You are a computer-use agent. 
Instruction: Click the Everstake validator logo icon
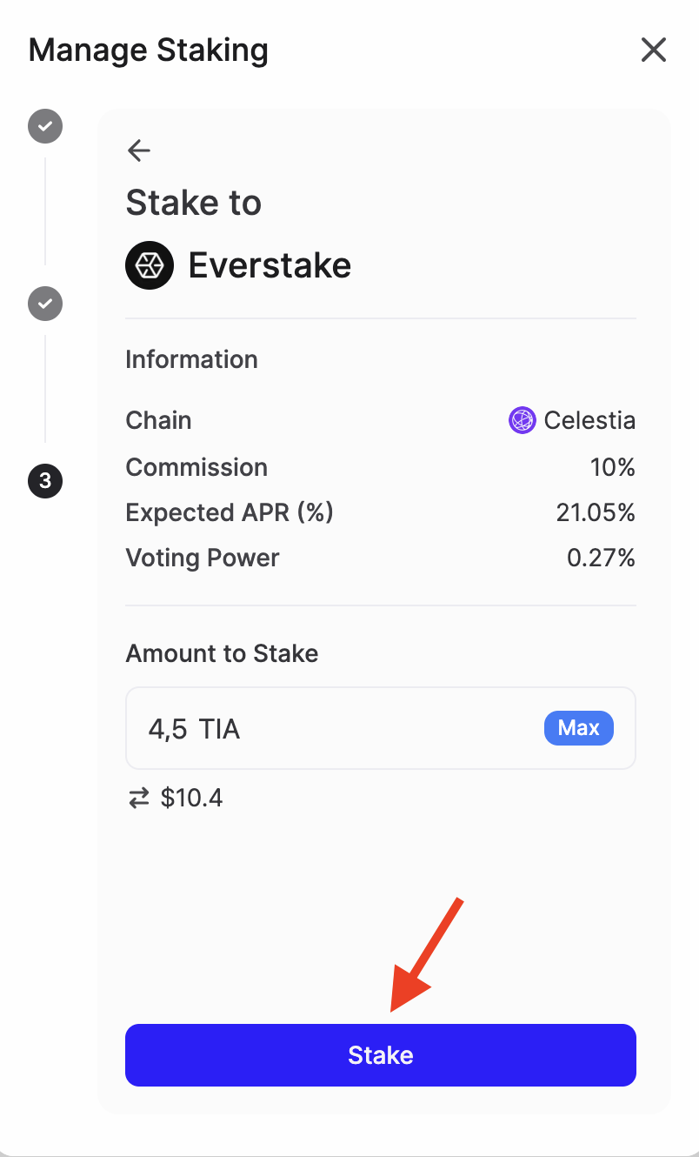click(x=149, y=265)
